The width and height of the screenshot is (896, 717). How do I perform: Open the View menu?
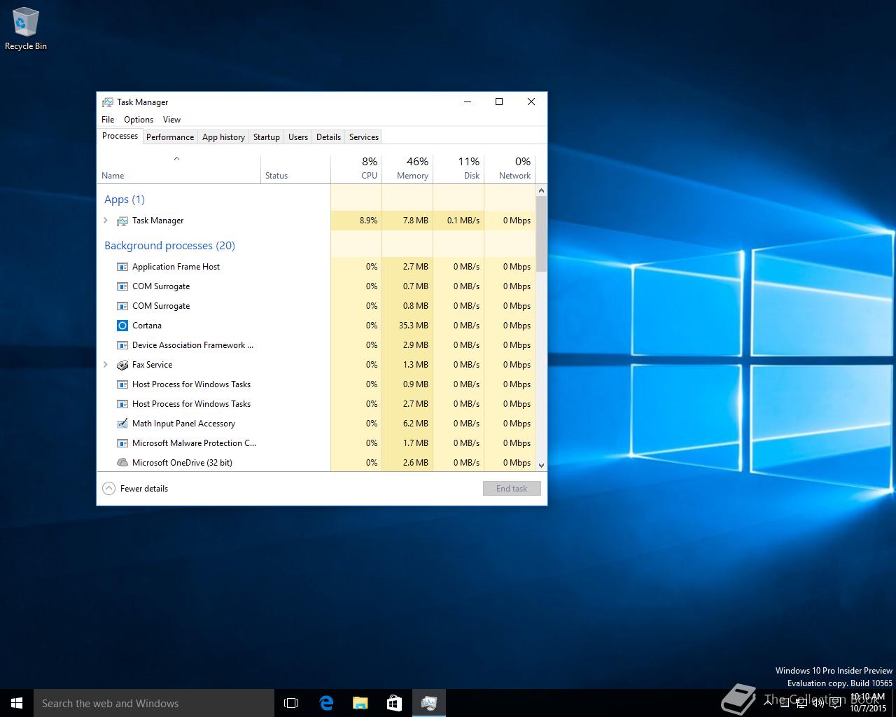coord(171,120)
